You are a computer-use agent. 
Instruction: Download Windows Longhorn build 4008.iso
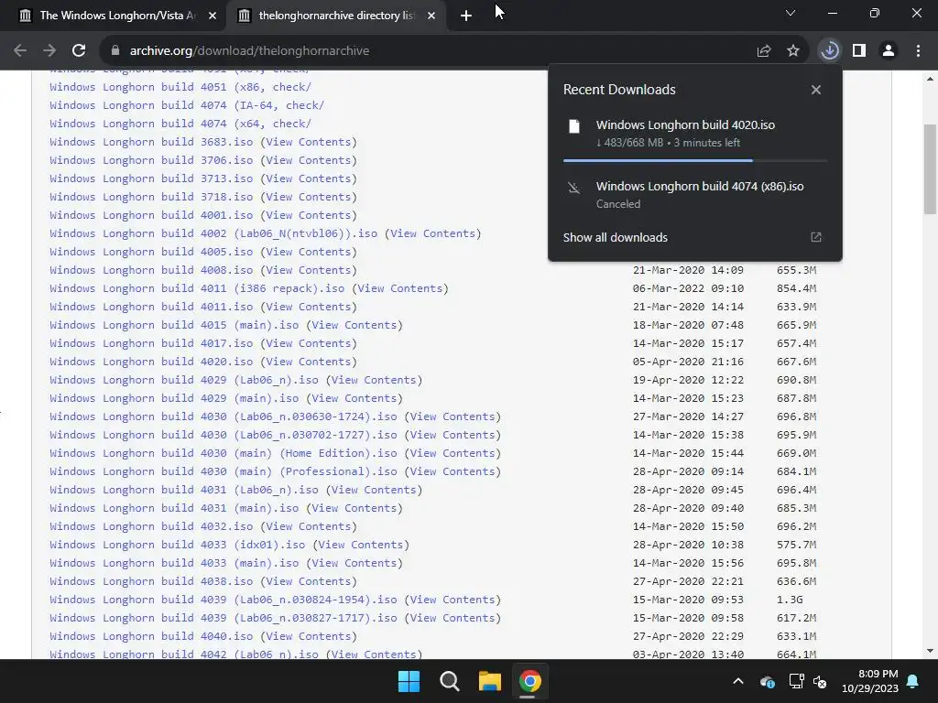[x=151, y=270]
